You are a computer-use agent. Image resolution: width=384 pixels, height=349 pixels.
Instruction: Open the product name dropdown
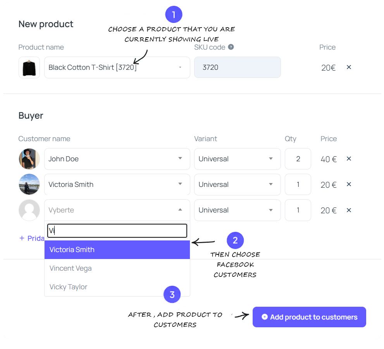(117, 67)
